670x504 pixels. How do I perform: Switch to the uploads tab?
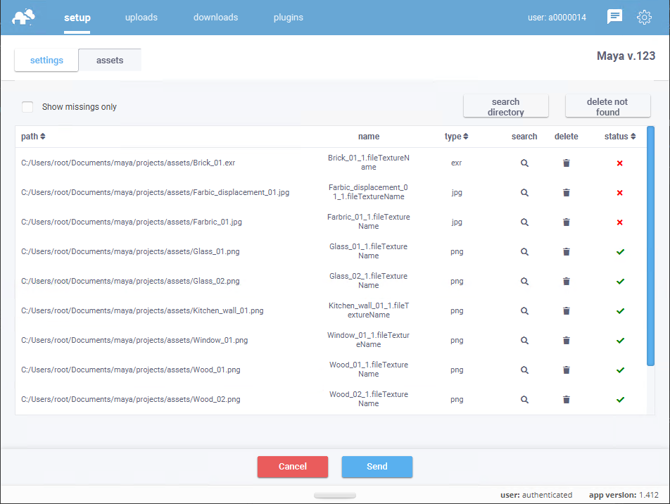click(x=141, y=18)
